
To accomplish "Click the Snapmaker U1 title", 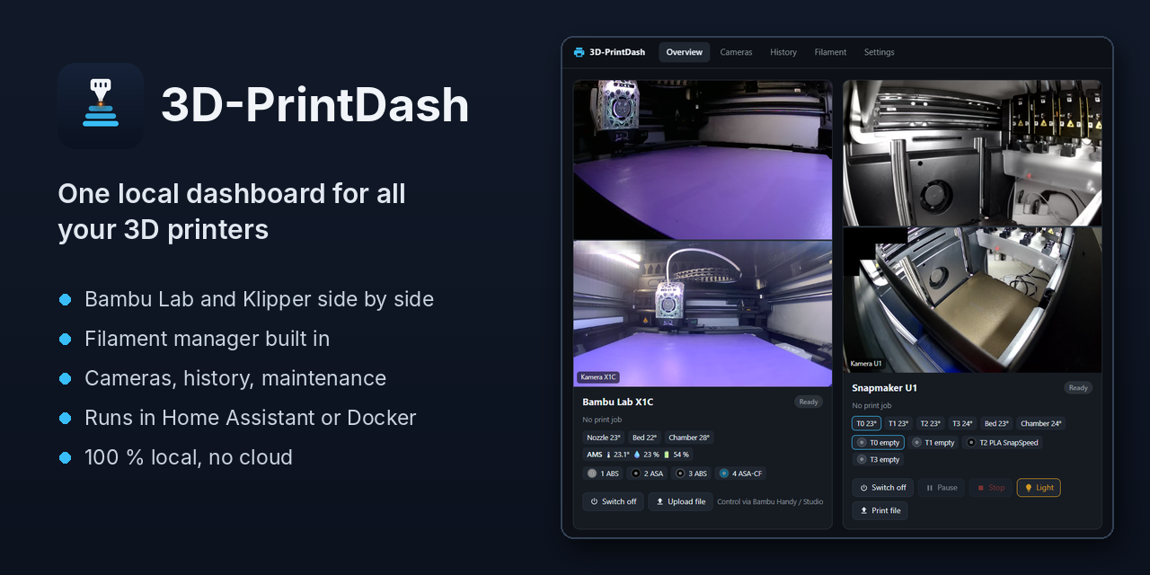I will (x=884, y=388).
